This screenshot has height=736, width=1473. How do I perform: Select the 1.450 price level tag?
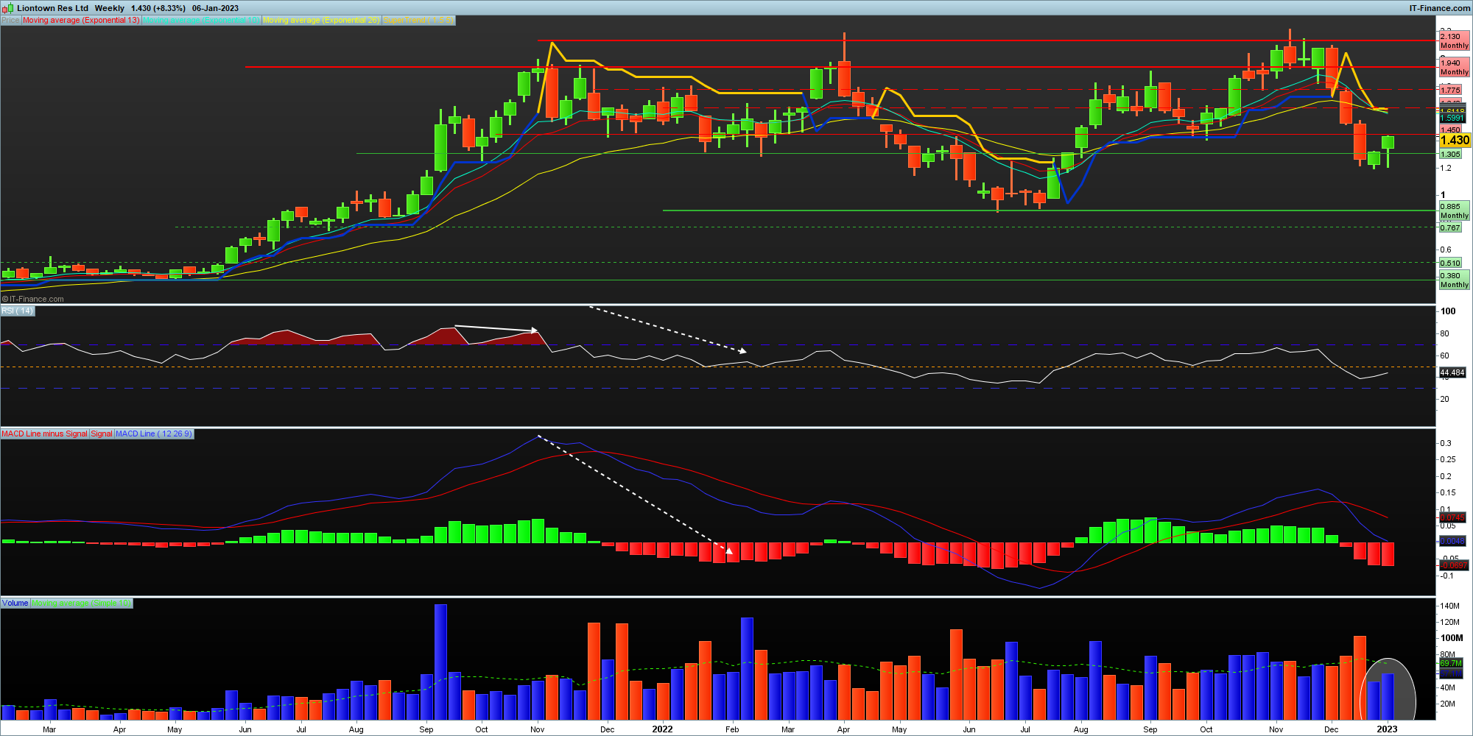pyautogui.click(x=1451, y=130)
